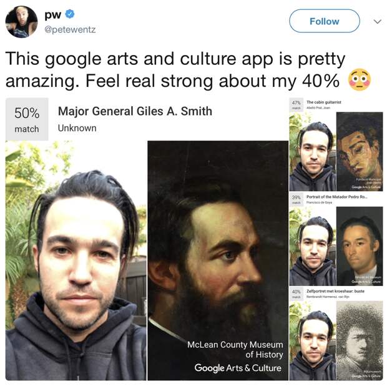Open the large selfie photo
This screenshot has width=387, height=386.
(x=76, y=260)
